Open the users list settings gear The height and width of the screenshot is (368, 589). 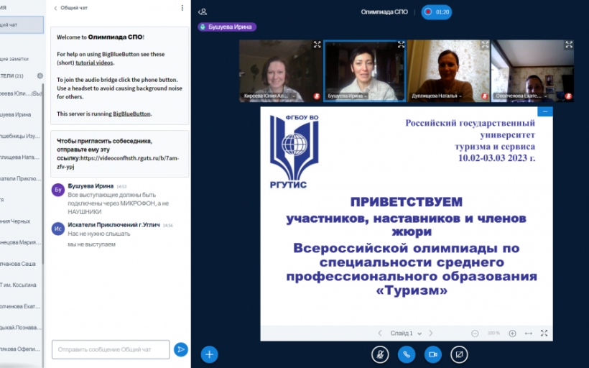(40, 76)
